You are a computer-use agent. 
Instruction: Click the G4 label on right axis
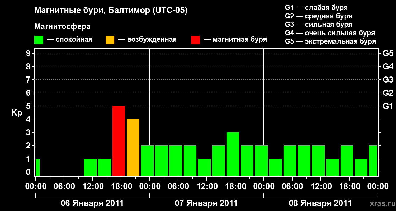coord(388,66)
